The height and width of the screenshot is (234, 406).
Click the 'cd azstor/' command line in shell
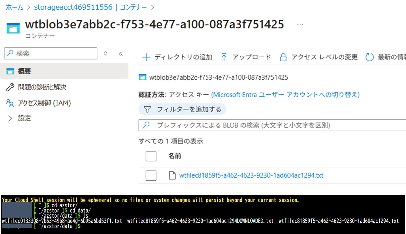coord(65,205)
